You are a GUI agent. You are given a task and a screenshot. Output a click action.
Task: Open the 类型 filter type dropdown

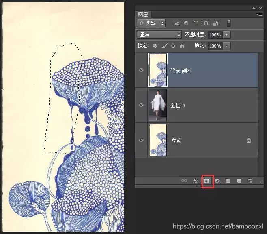[x=151, y=23]
